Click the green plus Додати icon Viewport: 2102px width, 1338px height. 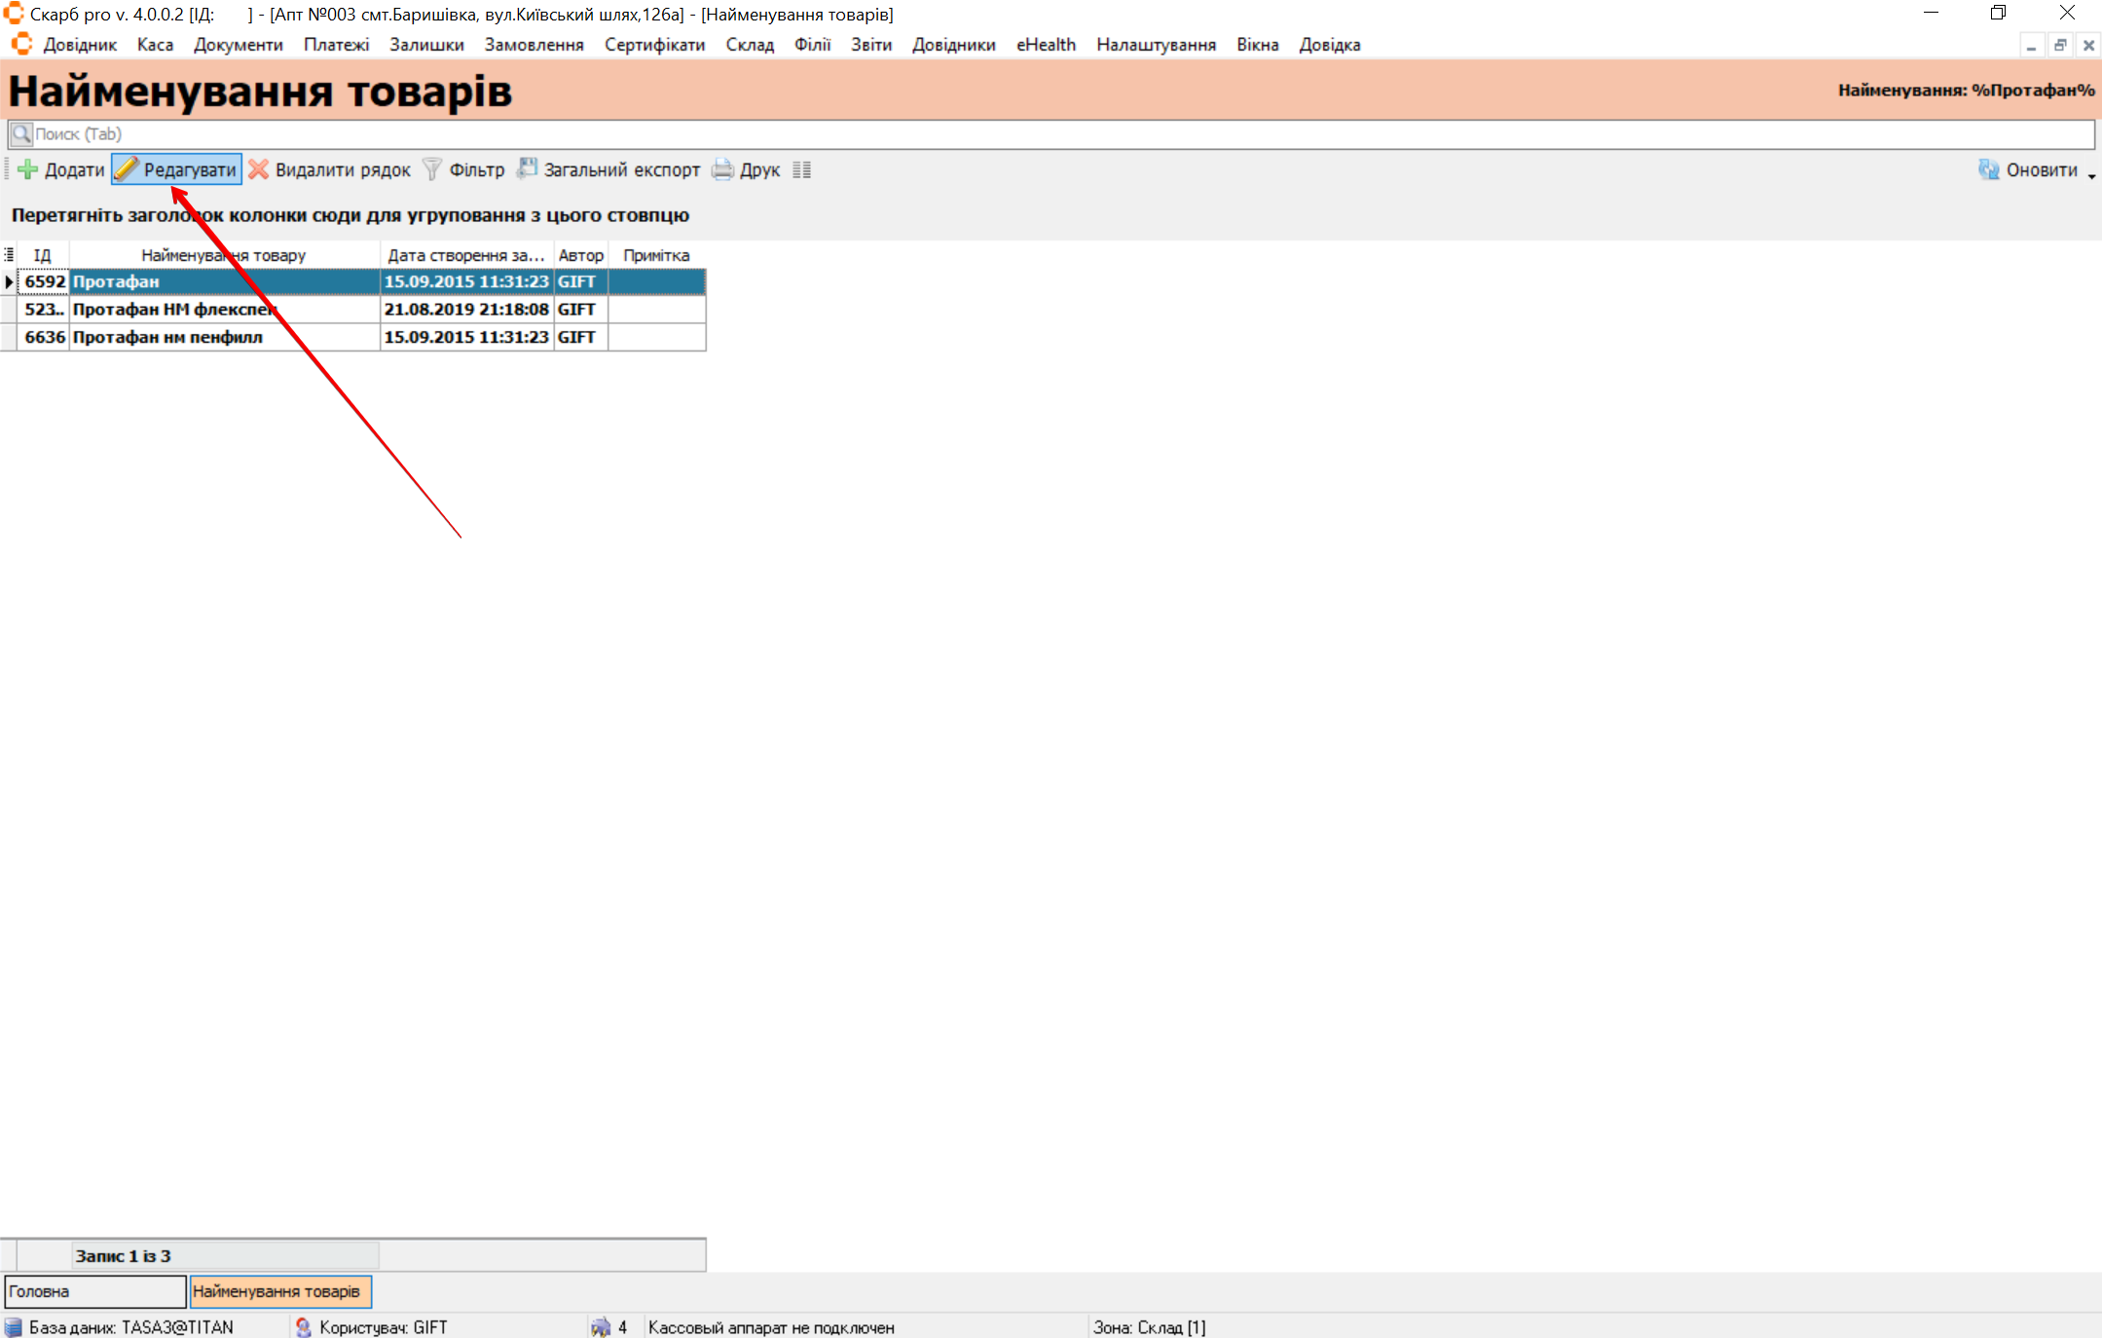click(28, 169)
